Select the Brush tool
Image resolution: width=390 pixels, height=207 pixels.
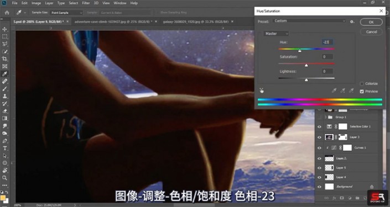tap(4, 89)
